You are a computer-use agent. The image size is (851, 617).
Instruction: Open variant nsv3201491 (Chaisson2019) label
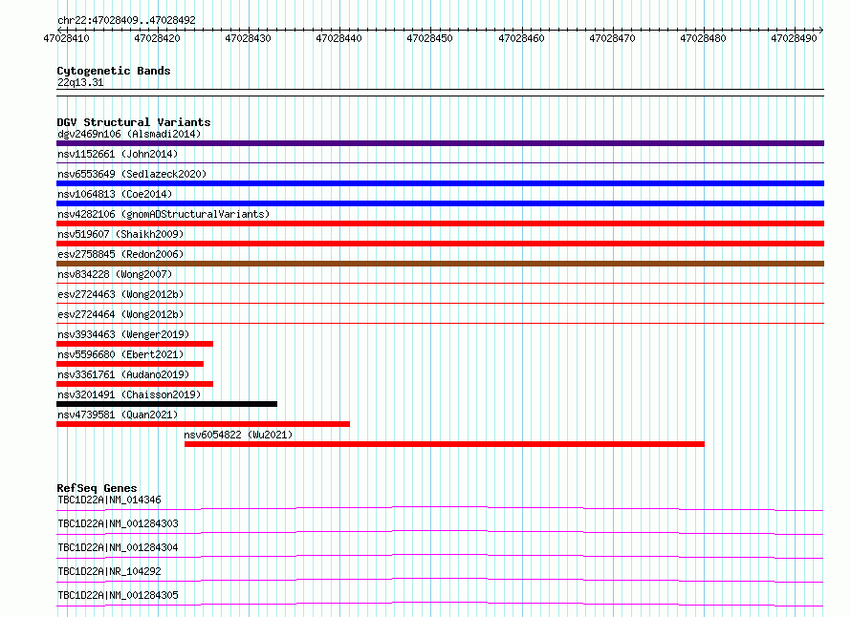point(129,394)
